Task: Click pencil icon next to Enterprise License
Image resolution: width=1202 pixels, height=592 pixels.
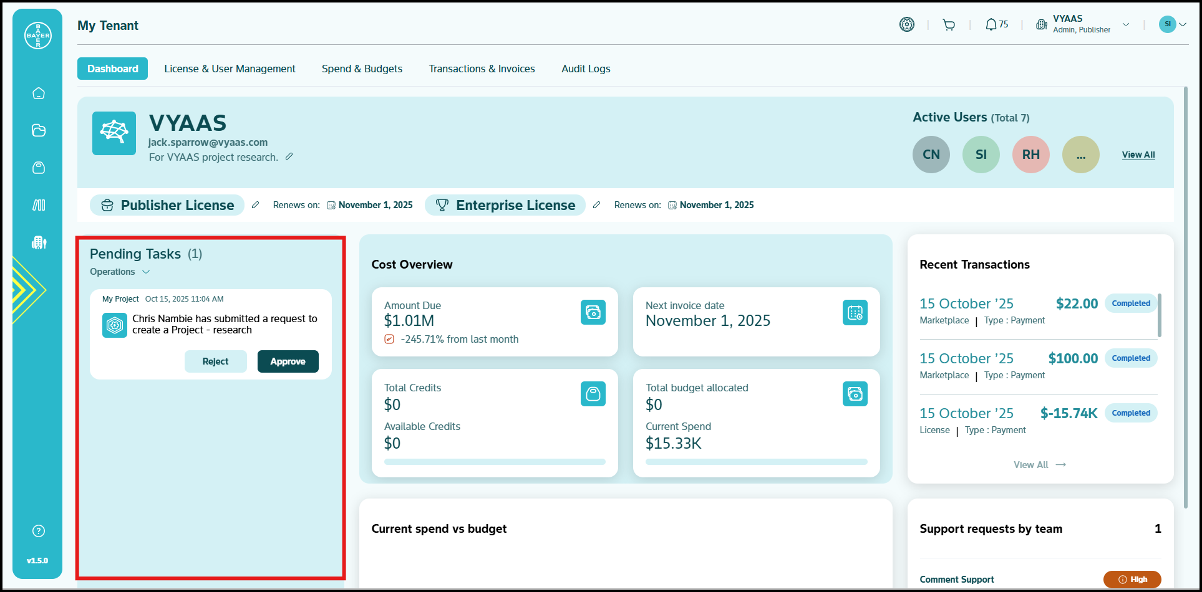Action: coord(596,205)
